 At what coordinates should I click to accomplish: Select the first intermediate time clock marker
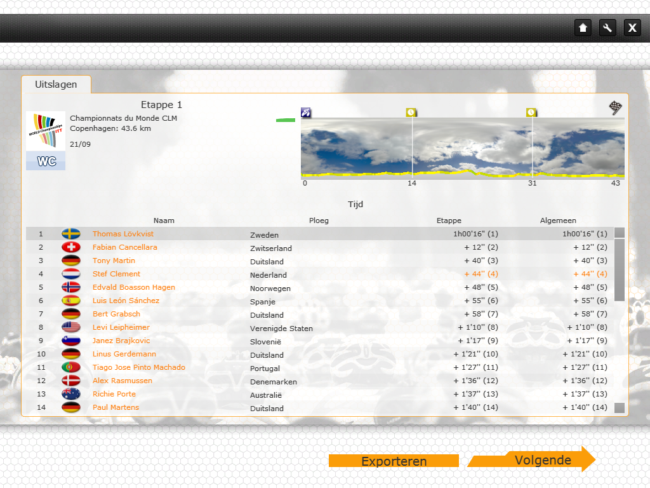[x=411, y=112]
